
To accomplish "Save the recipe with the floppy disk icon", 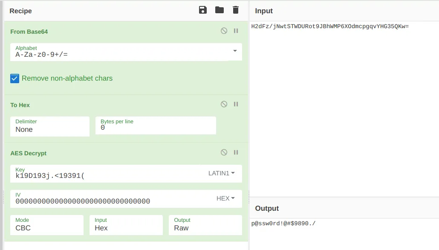I will click(x=203, y=10).
